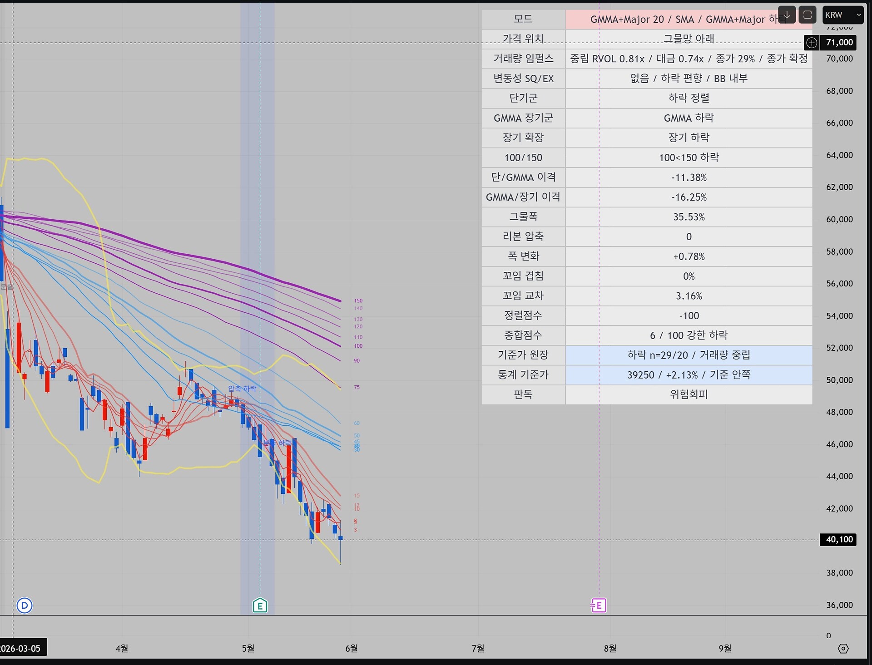This screenshot has width=872, height=665.
Task: Select the '39250 / +2.13% / 기준 안쪽' cell
Action: (x=689, y=374)
